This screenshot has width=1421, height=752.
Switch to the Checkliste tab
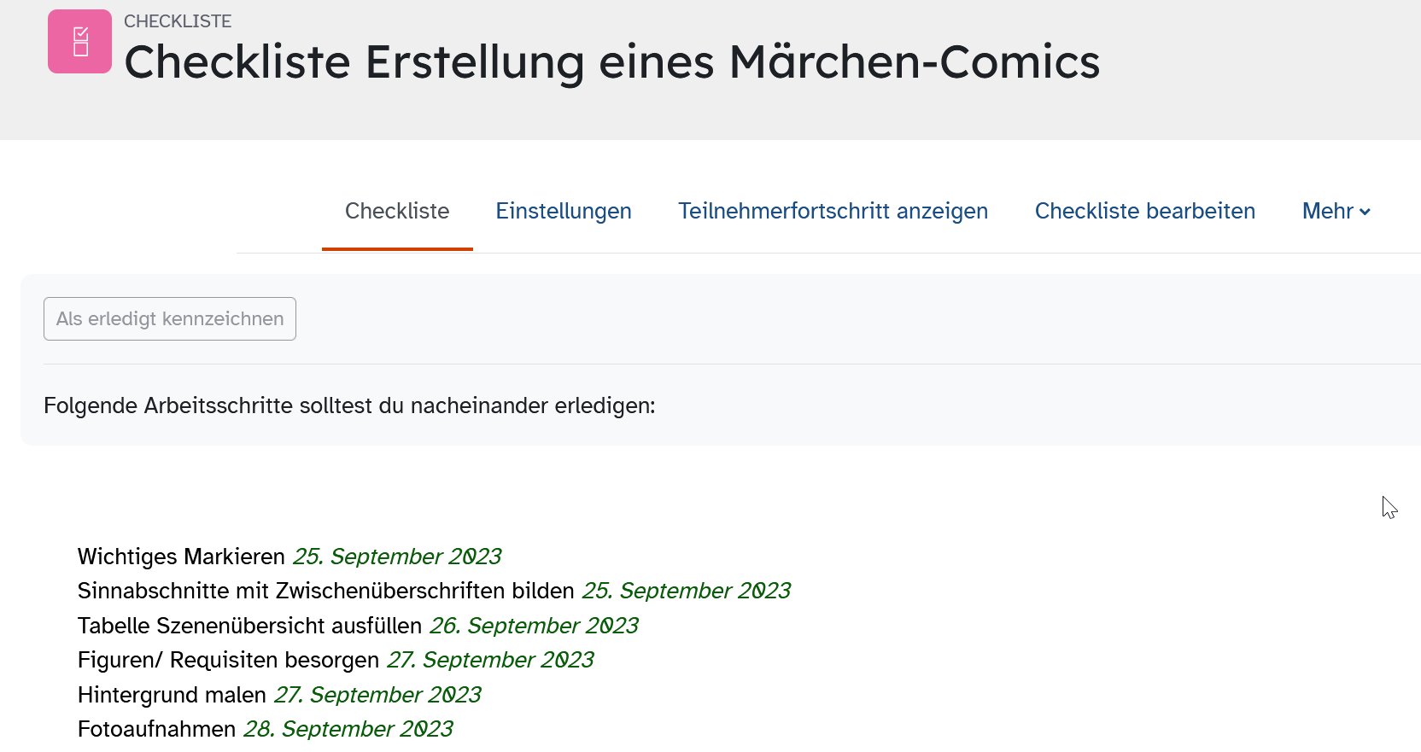[397, 211]
